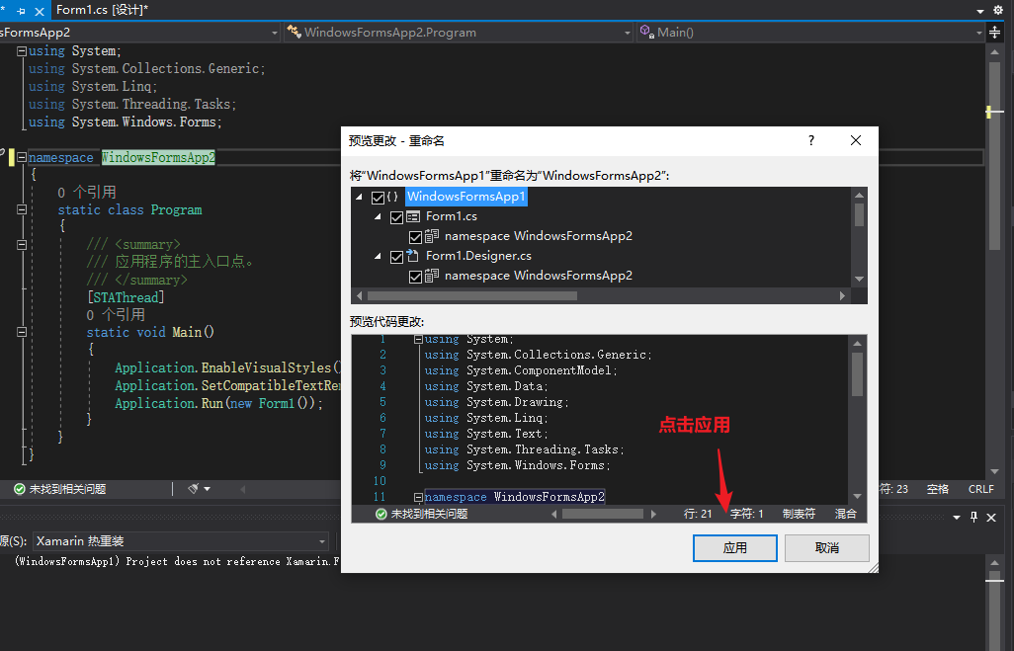
Task: Collapse the WindowsFormsApp1 tree node
Action: [360, 197]
